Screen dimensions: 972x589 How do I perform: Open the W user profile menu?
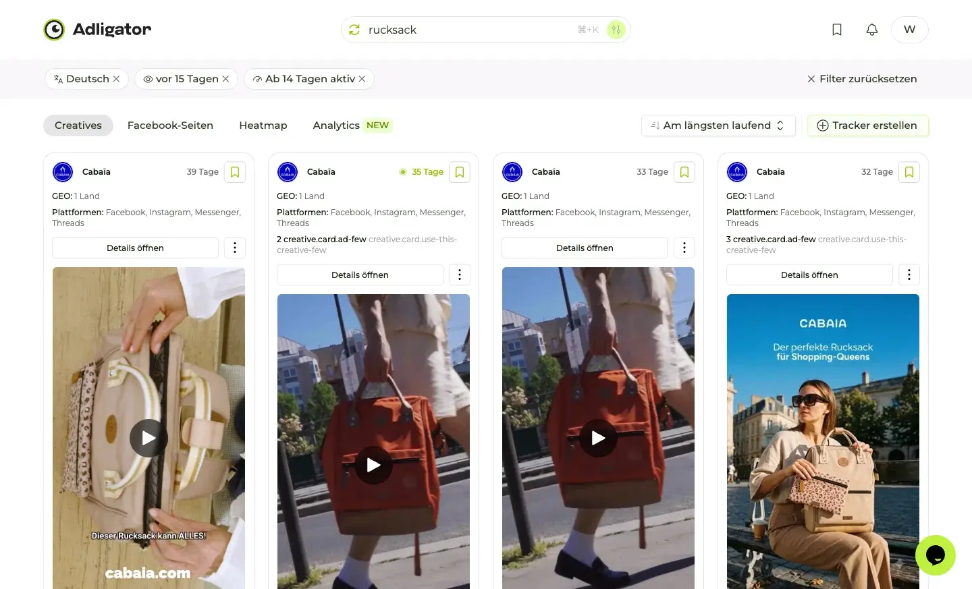point(910,30)
